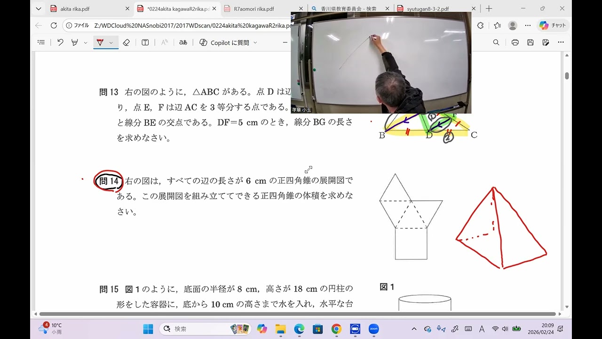Image resolution: width=602 pixels, height=339 pixels.
Task: Expand the highlighter options chevron
Action: [85, 42]
